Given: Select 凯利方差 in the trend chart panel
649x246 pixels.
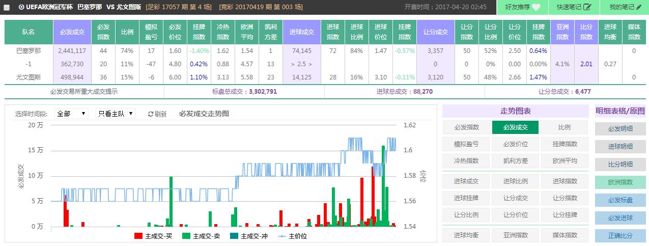Looking at the screenshot, I should click(x=515, y=161).
